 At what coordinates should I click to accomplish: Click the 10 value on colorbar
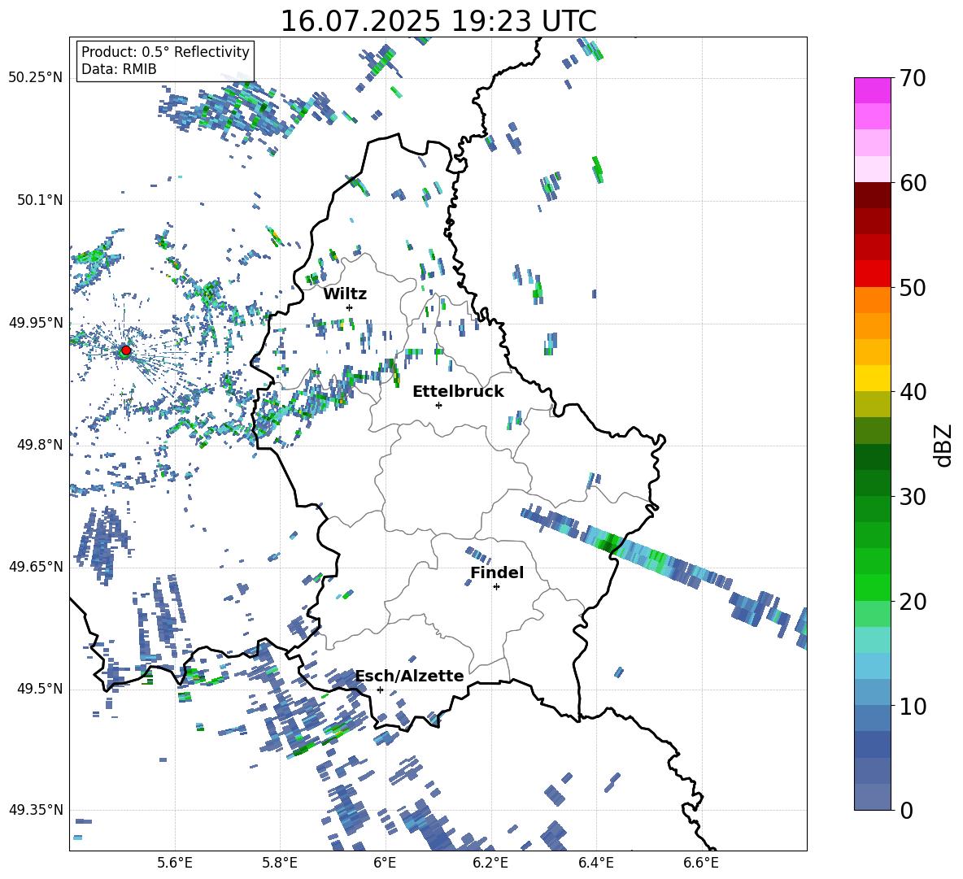click(912, 706)
